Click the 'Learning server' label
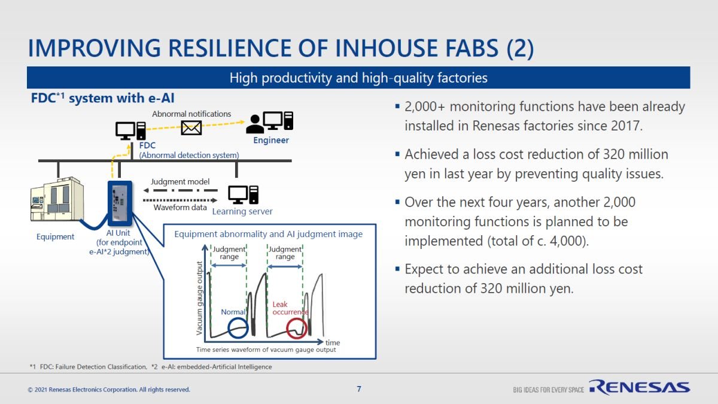The image size is (718, 404). (242, 211)
